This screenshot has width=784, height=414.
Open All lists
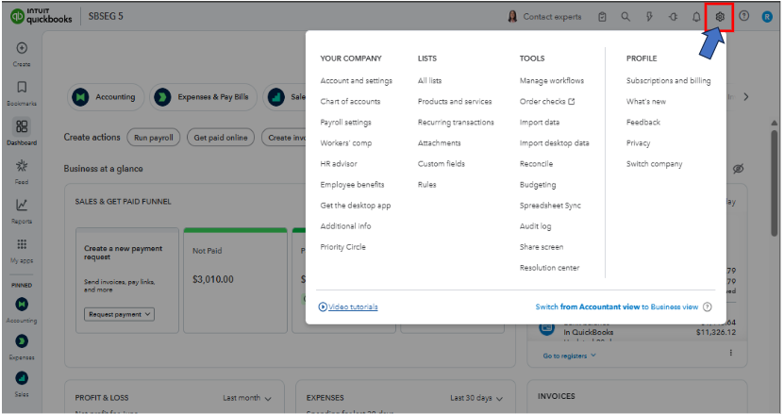click(x=429, y=80)
